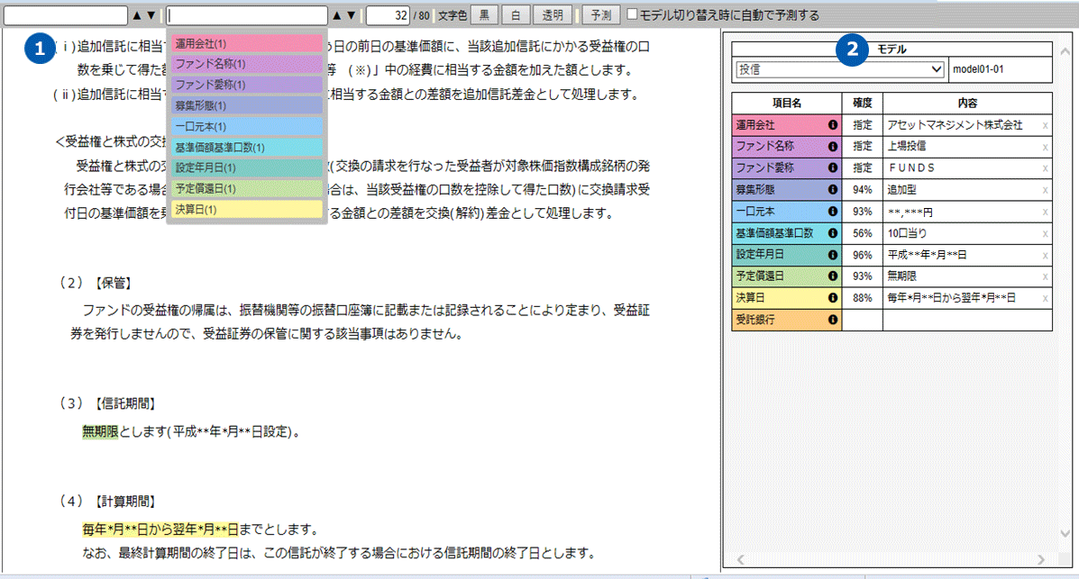Image resolution: width=1079 pixels, height=579 pixels.
Task: Clear the 無期限 entry using its x
Action: click(1046, 276)
